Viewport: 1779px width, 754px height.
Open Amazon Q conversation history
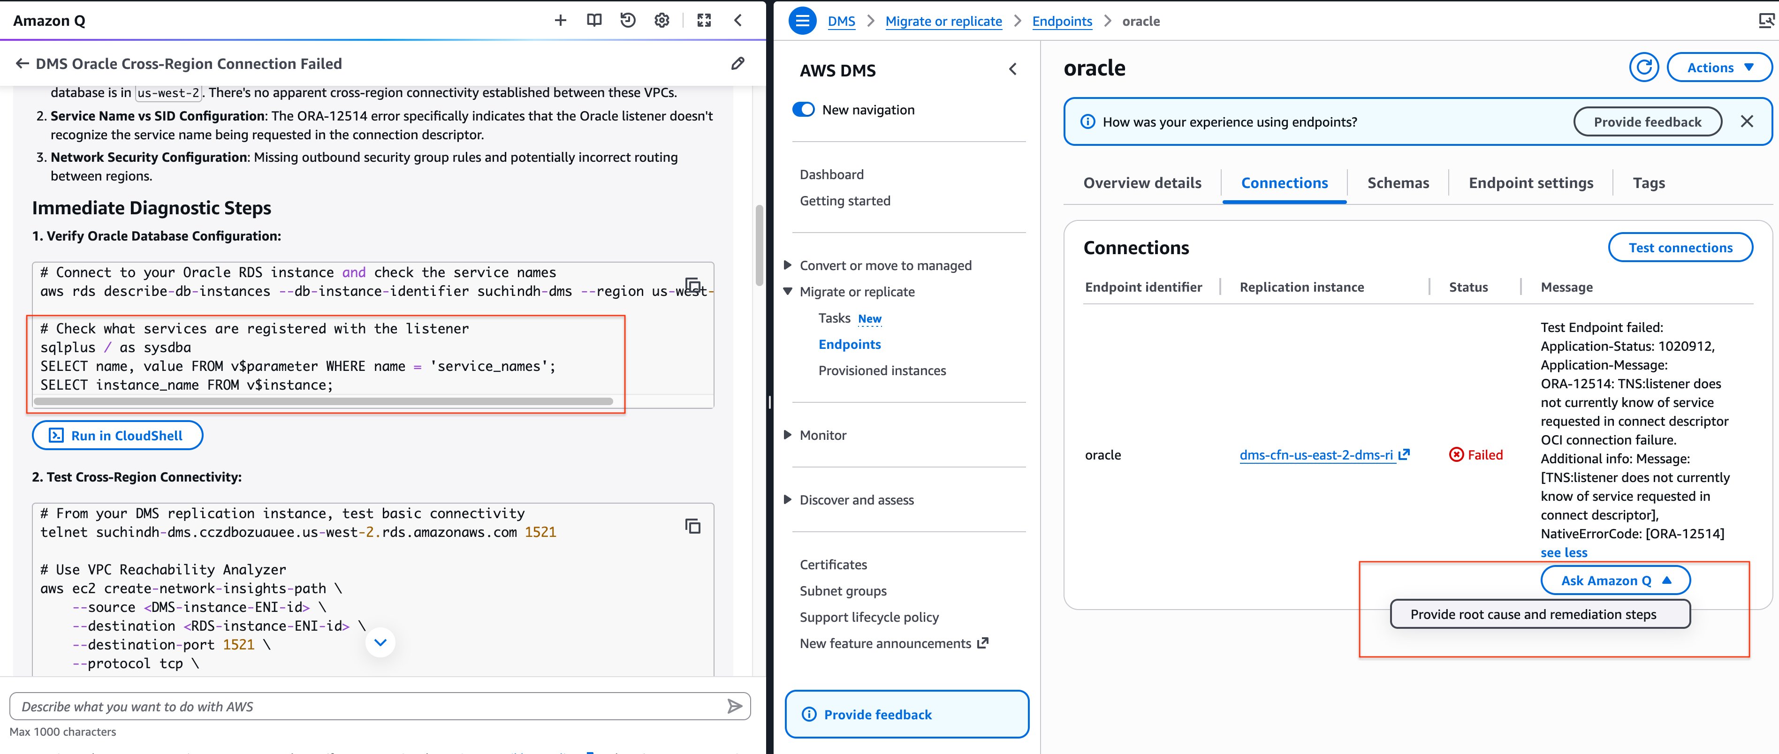pos(627,20)
